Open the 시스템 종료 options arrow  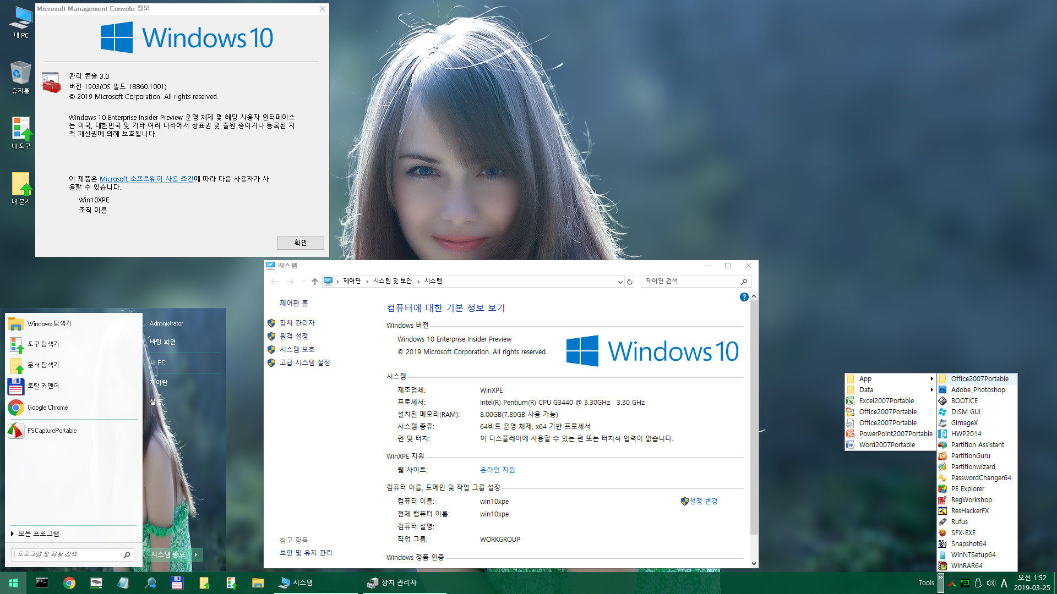(x=197, y=554)
